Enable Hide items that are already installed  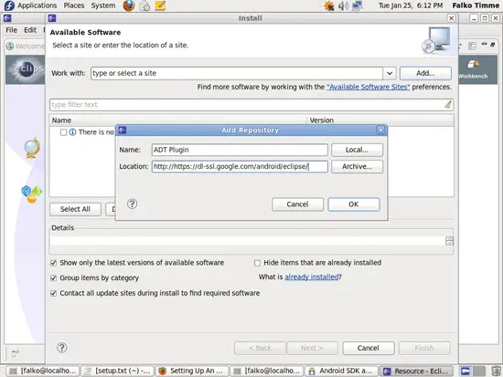(257, 263)
